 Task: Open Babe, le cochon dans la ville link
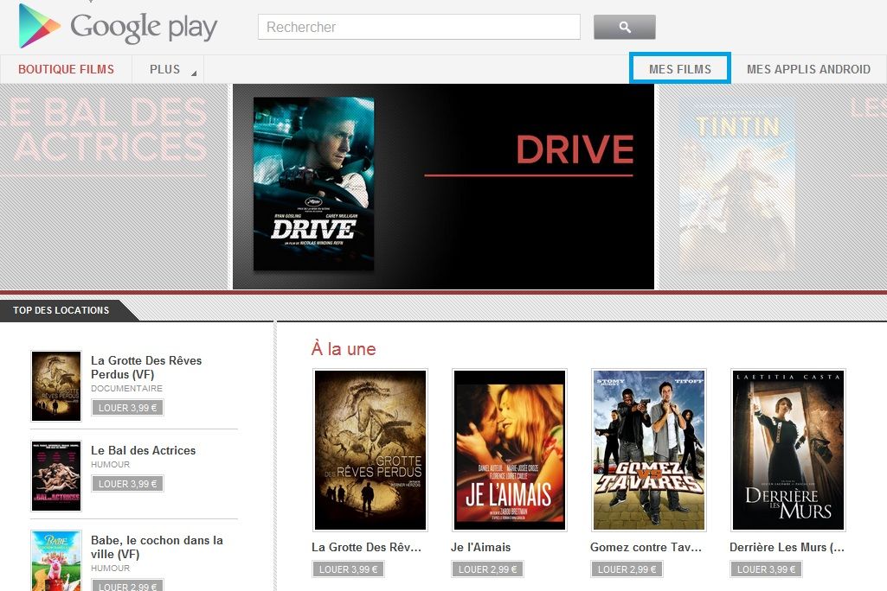point(157,547)
